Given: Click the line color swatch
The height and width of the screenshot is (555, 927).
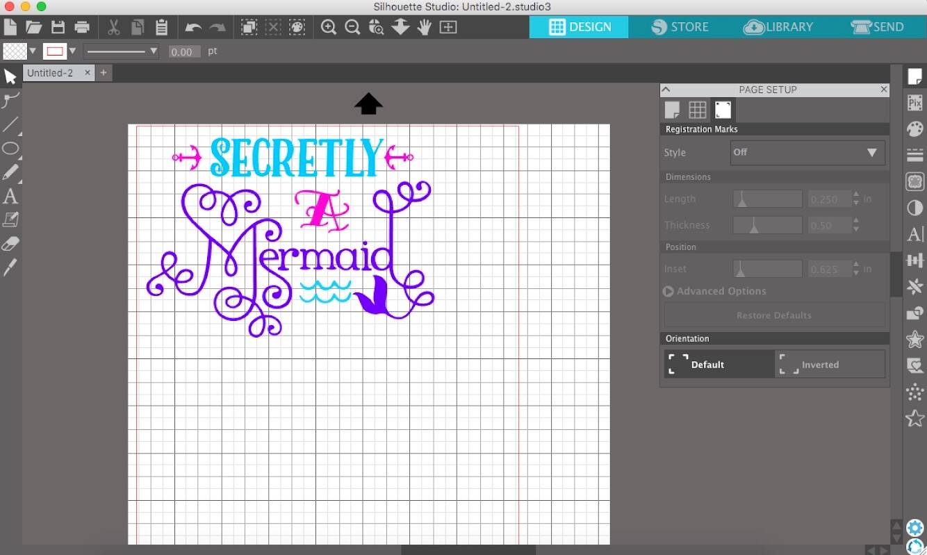Looking at the screenshot, I should point(55,51).
